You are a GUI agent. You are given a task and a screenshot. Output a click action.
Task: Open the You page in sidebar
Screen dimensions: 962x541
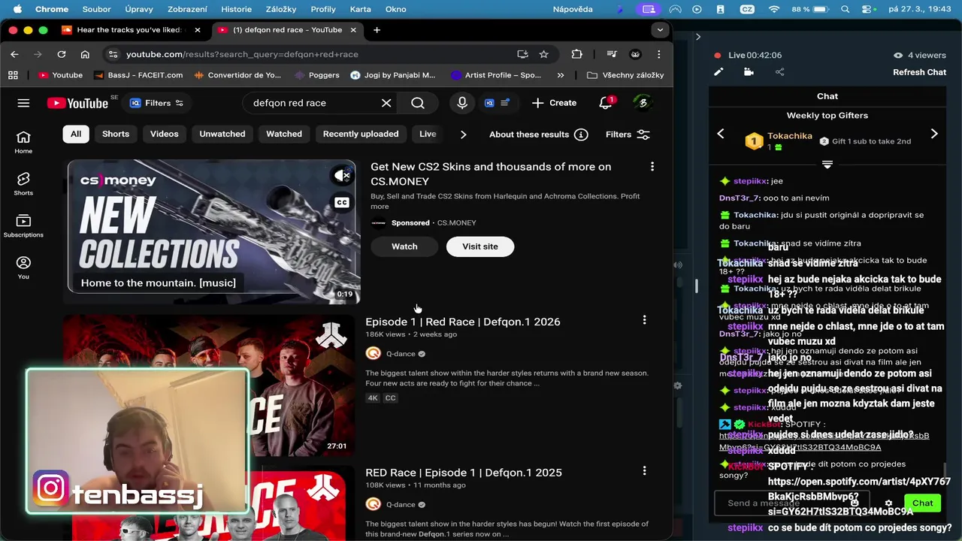tap(23, 267)
